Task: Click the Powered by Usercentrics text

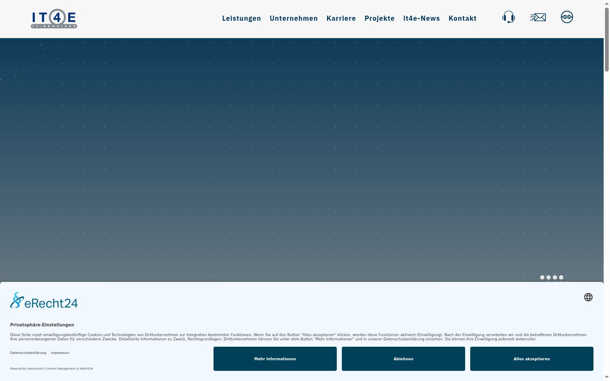Action: (51, 368)
